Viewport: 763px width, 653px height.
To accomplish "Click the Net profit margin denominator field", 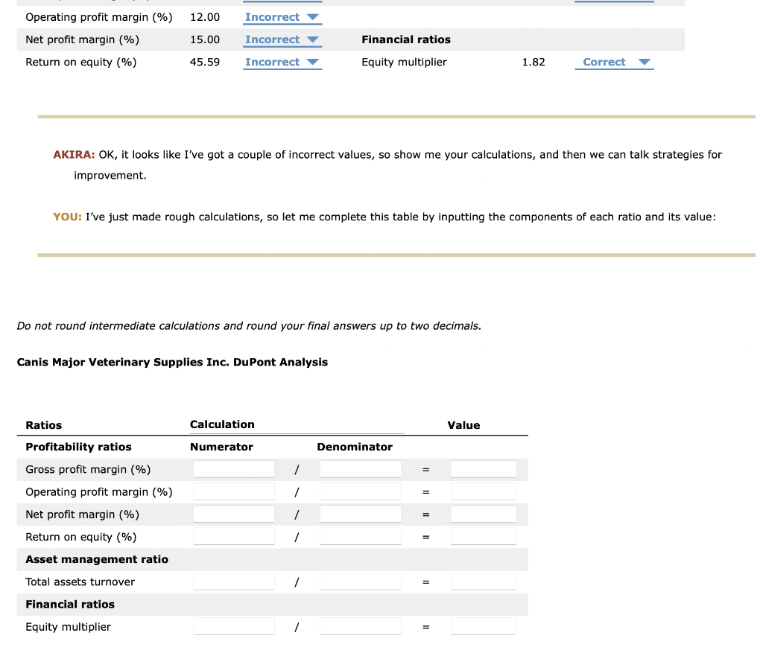I will pos(361,514).
